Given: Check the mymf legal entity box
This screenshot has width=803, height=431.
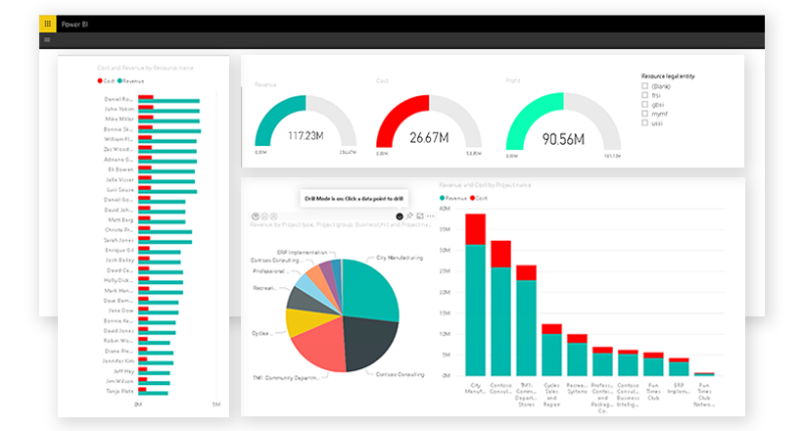Looking at the screenshot, I should (644, 114).
